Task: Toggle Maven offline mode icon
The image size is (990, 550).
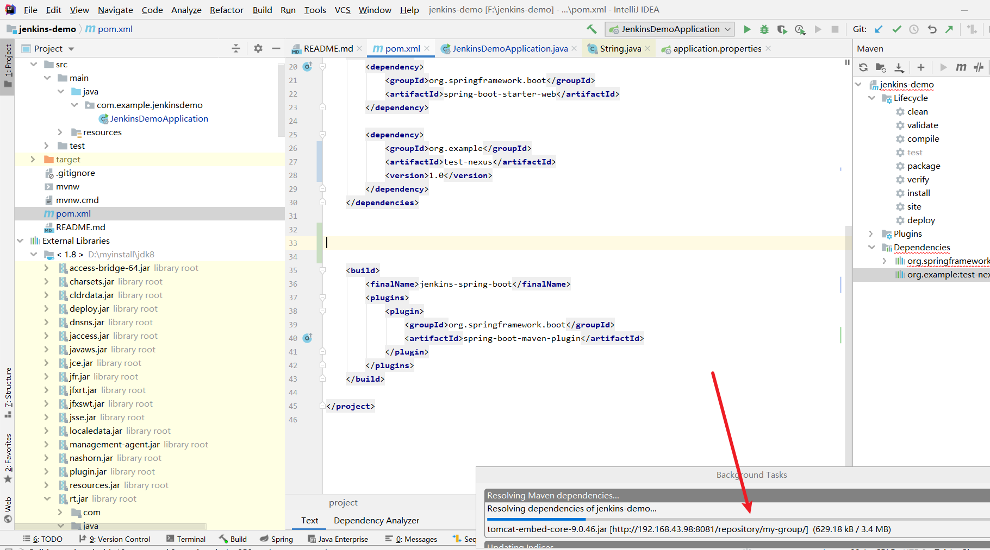Action: [979, 67]
